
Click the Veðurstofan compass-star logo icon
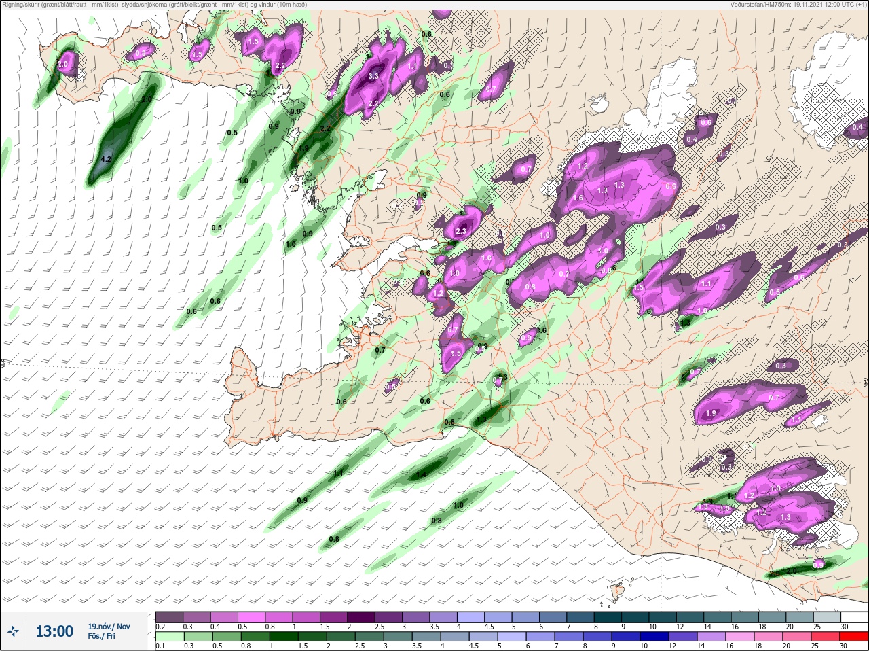tap(13, 631)
